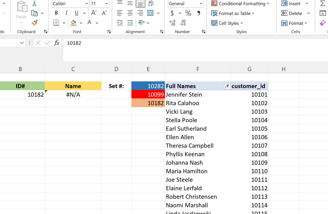
Task: Select the Format Painter brush
Action: pyautogui.click(x=34, y=23)
